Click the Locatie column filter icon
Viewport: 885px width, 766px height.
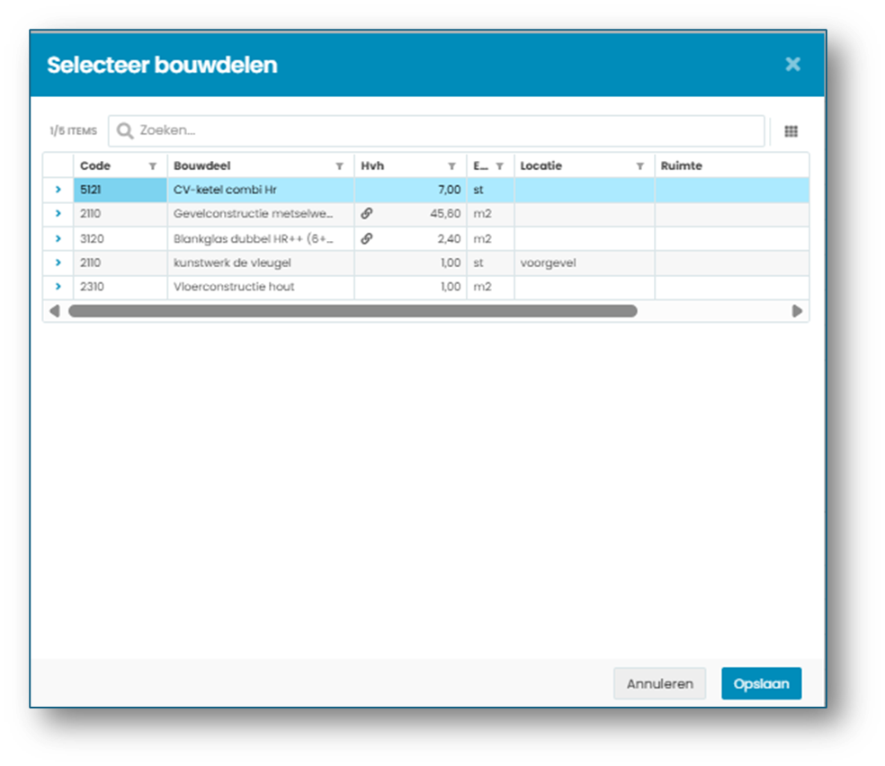(x=640, y=166)
